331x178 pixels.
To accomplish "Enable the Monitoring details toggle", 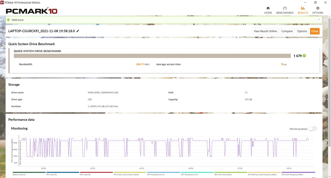I will coord(313,129).
